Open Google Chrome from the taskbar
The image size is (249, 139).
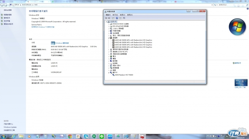[70, 136]
